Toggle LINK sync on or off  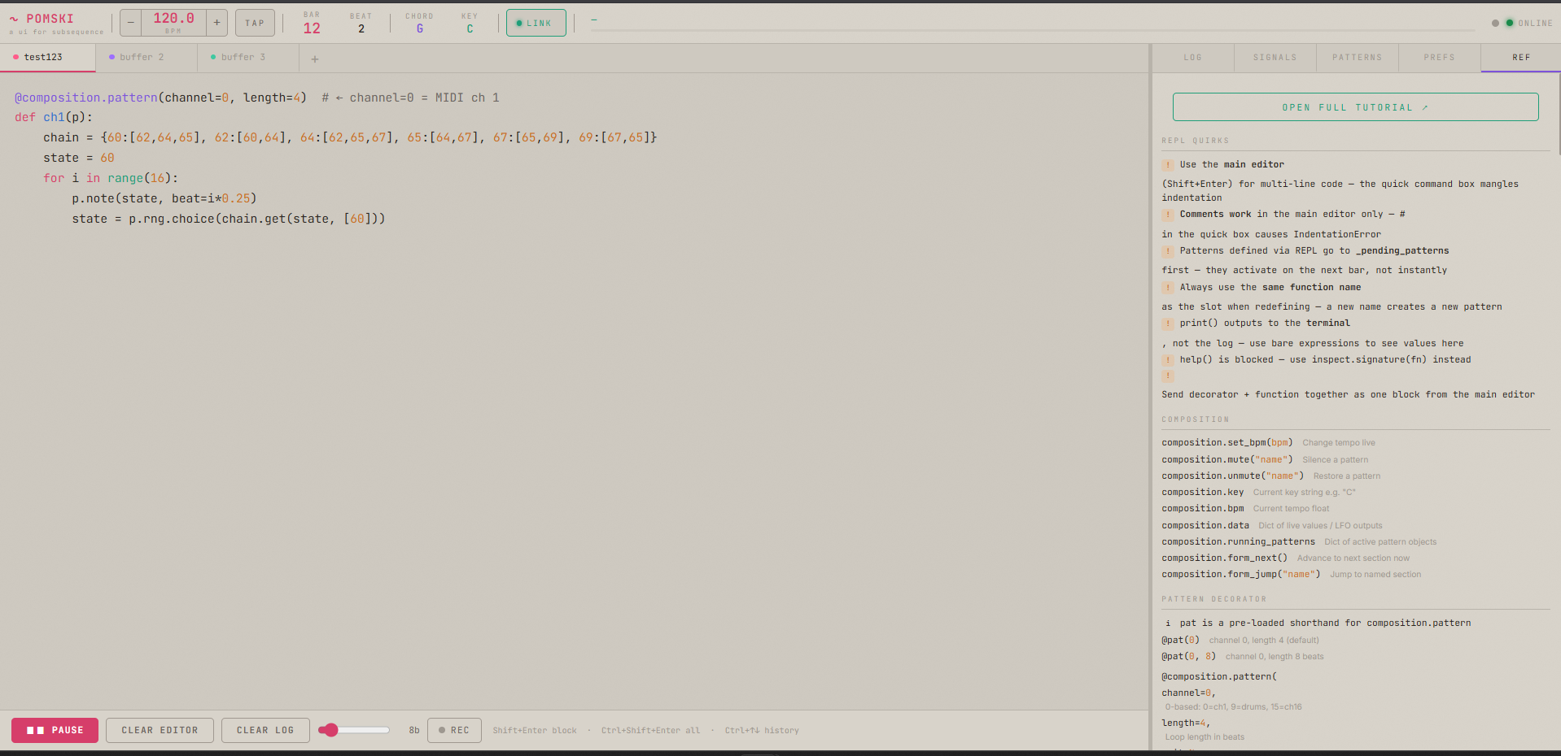[x=536, y=23]
